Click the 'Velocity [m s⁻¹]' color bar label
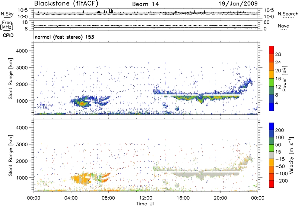298x206 pixels. coord(292,155)
